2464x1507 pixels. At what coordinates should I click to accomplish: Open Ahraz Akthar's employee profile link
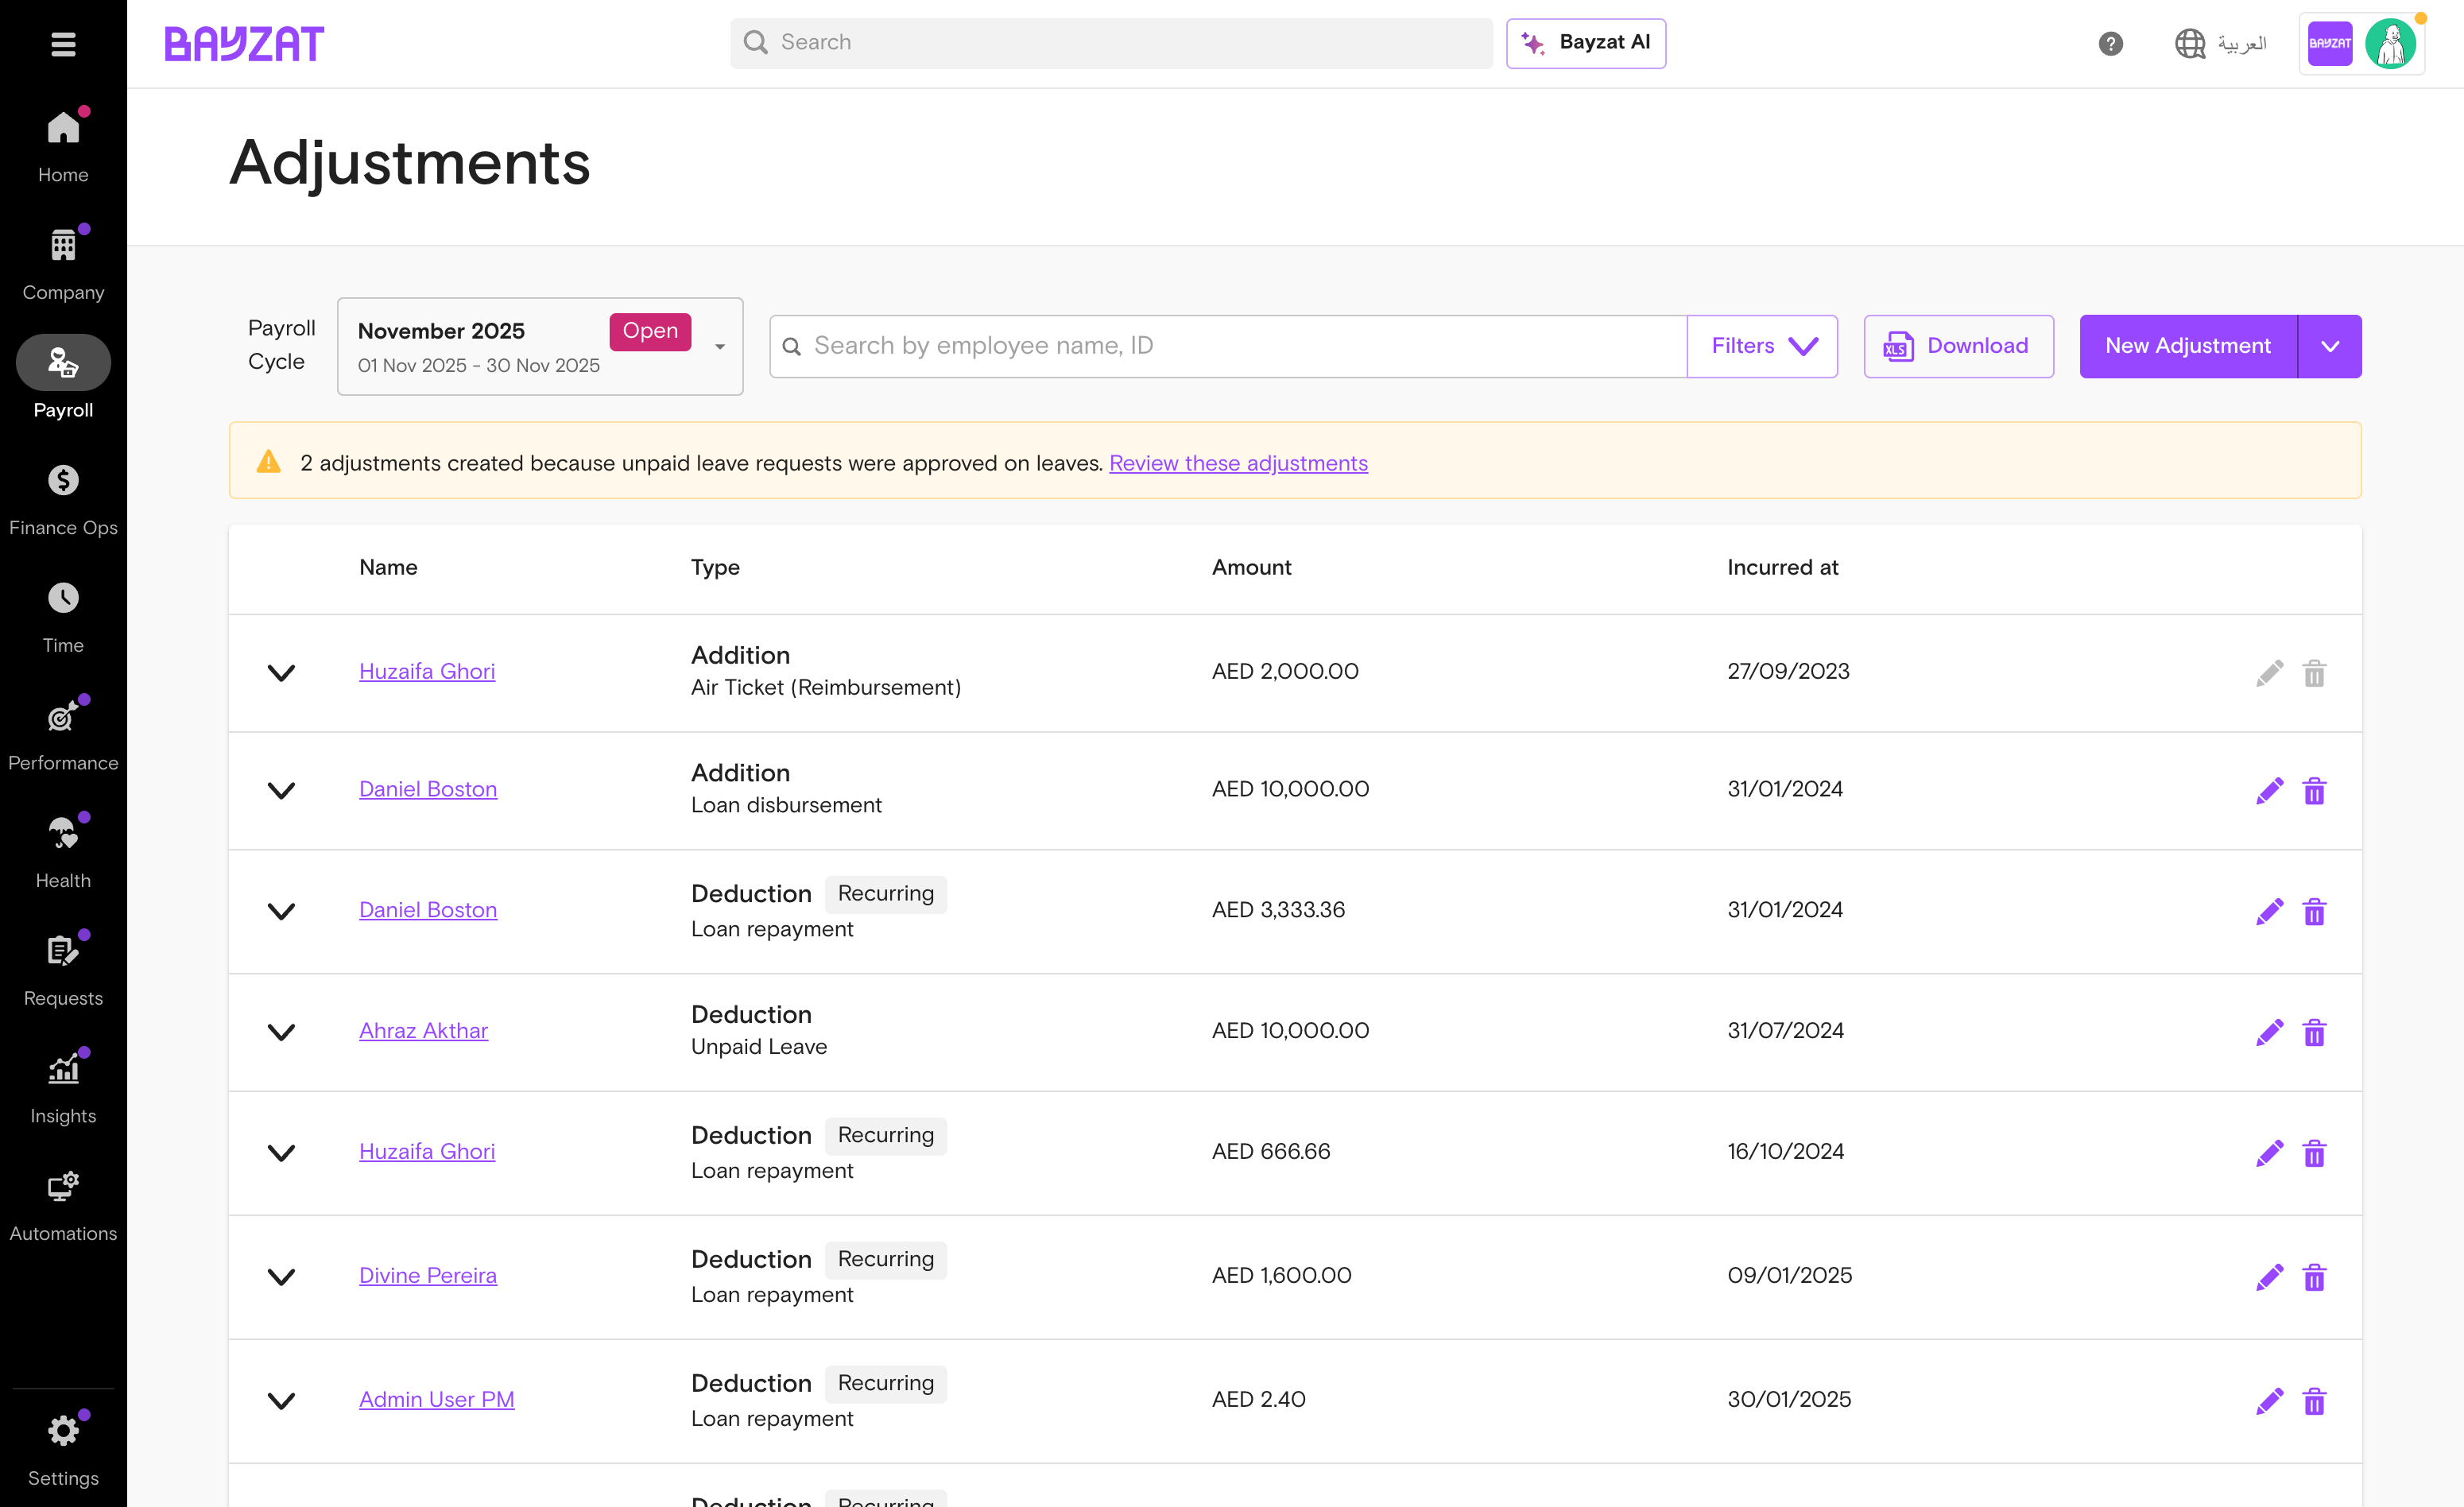click(x=423, y=1030)
